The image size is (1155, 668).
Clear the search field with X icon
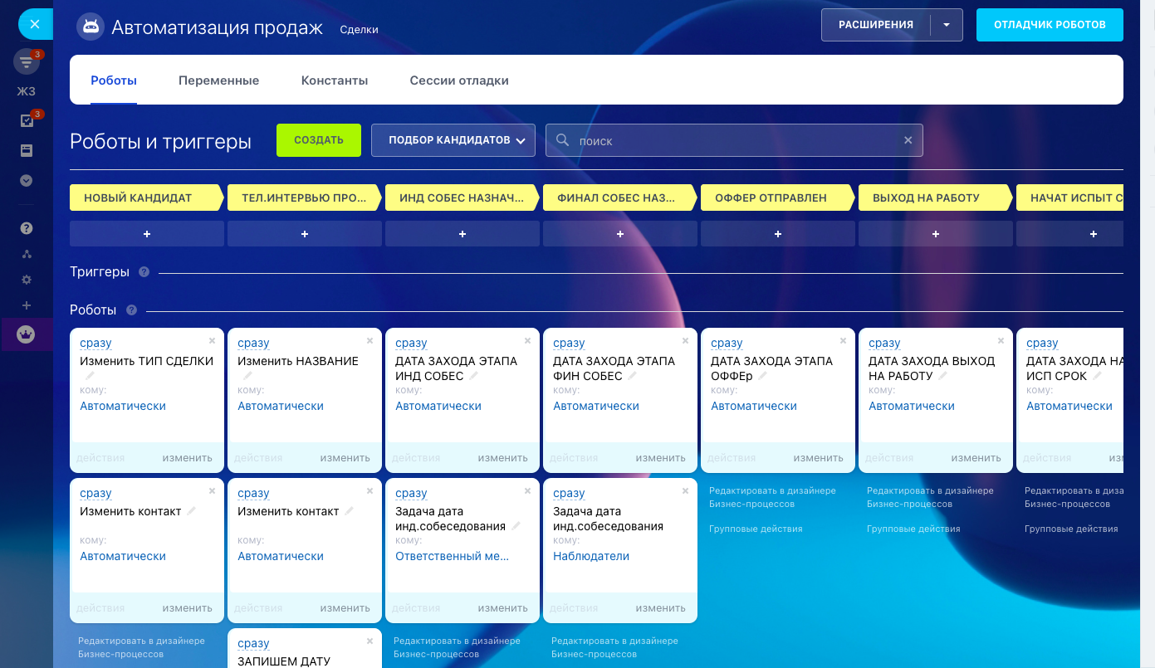(908, 141)
